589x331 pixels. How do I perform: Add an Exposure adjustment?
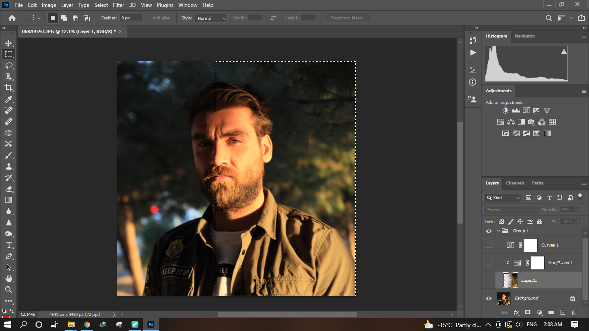536,111
